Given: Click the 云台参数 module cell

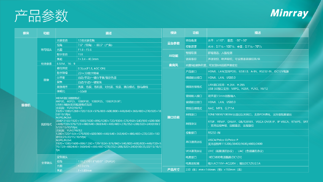Looking at the screenshot, I should coord(173,43).
